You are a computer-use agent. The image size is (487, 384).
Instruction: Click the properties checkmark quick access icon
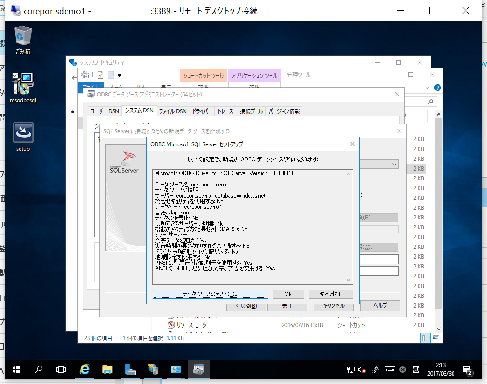coord(100,75)
